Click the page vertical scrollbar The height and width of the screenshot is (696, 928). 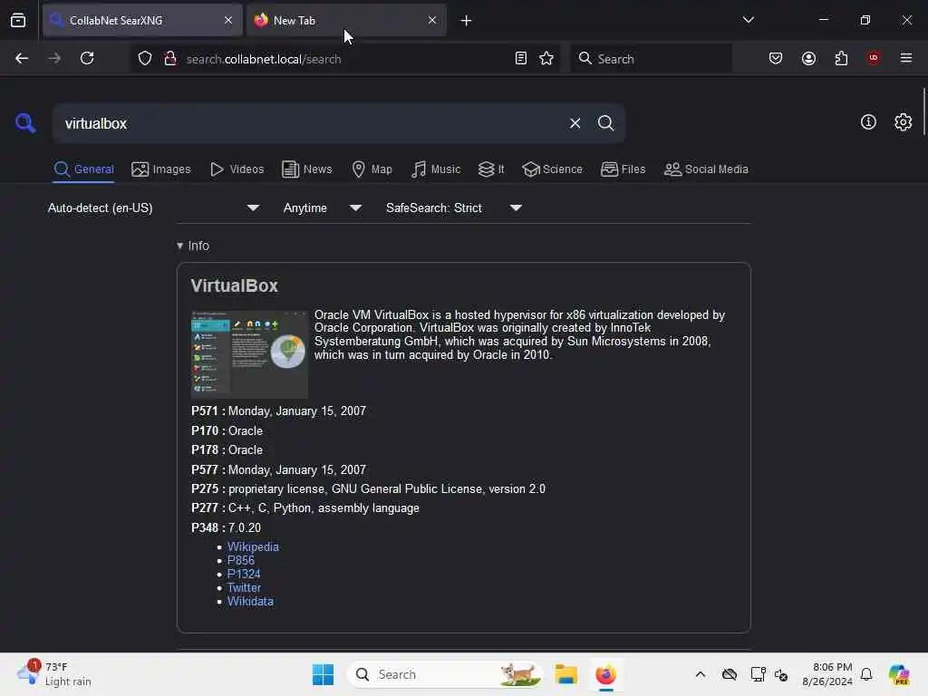pyautogui.click(x=923, y=111)
